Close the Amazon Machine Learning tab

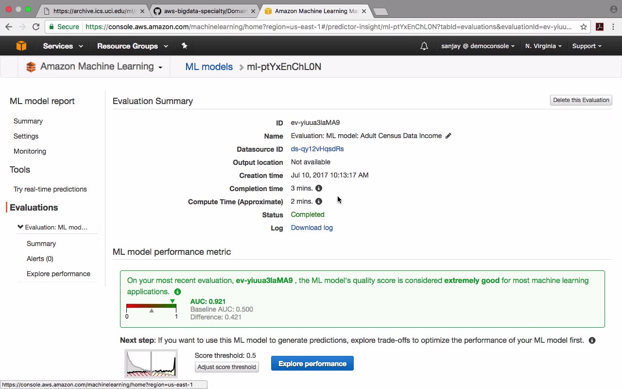pyautogui.click(x=363, y=11)
